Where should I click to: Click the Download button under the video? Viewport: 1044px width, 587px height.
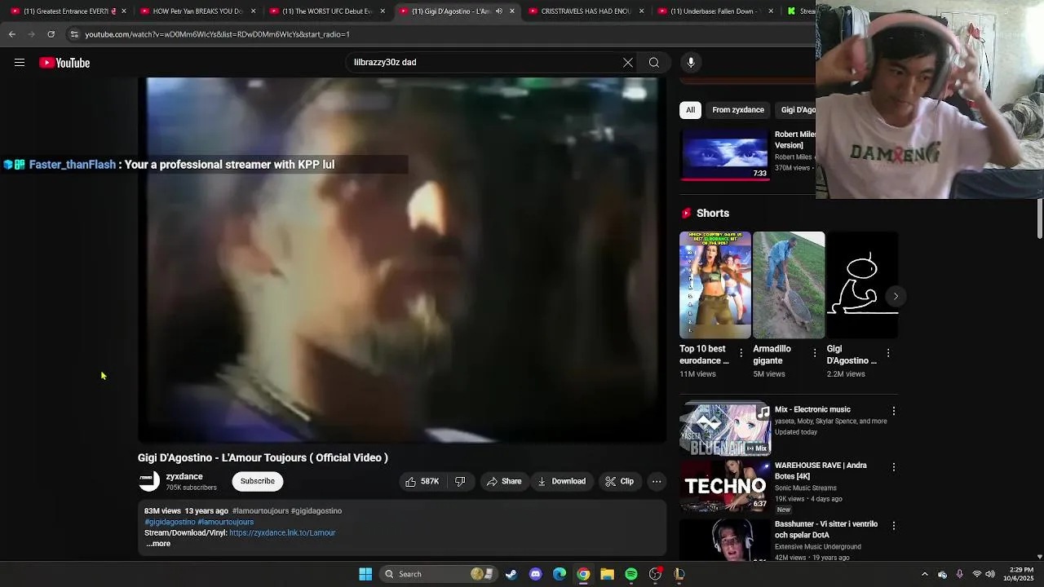click(561, 482)
